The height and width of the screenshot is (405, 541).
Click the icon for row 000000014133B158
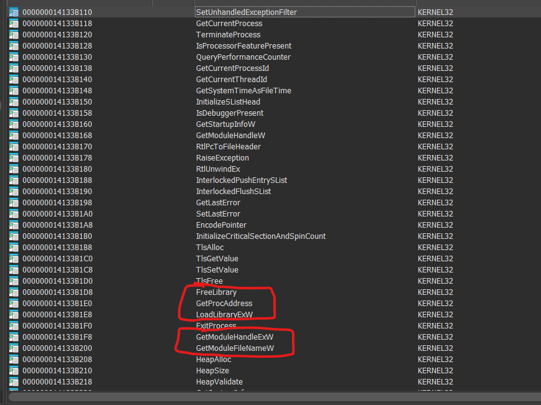tap(14, 113)
